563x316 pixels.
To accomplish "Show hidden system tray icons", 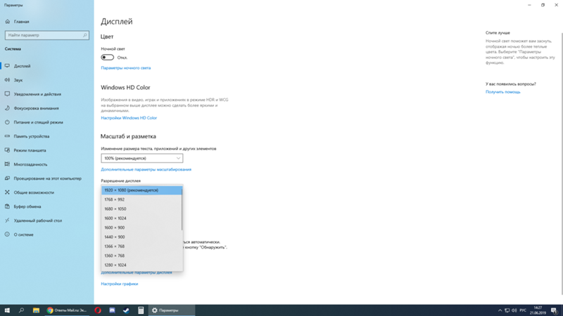I will coord(500,310).
